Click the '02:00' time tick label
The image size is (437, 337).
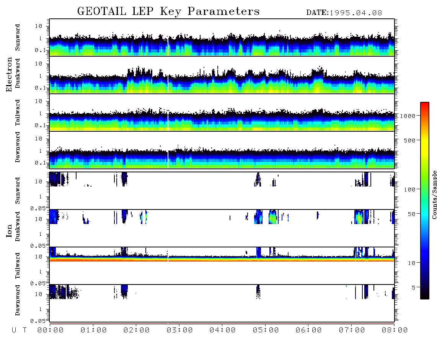[x=137, y=330]
